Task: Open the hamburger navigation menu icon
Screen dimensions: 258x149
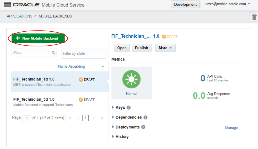Action: (x=7, y=4)
